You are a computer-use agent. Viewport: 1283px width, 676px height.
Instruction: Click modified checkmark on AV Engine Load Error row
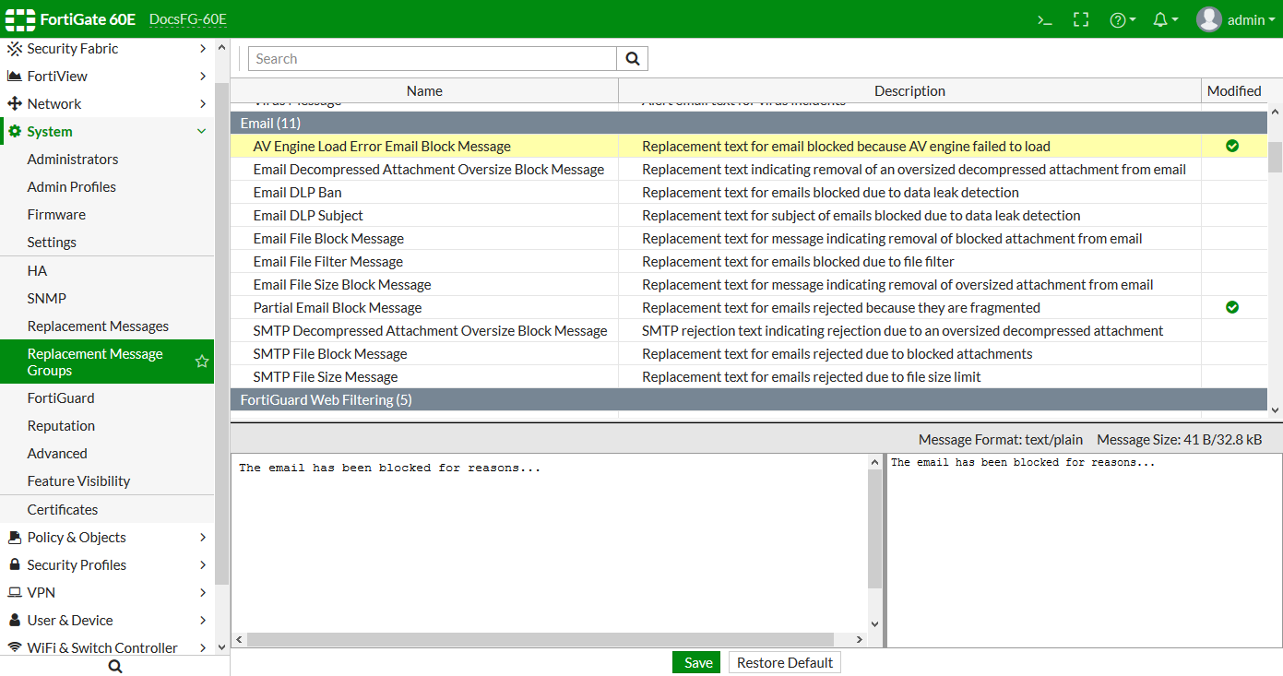tap(1232, 146)
